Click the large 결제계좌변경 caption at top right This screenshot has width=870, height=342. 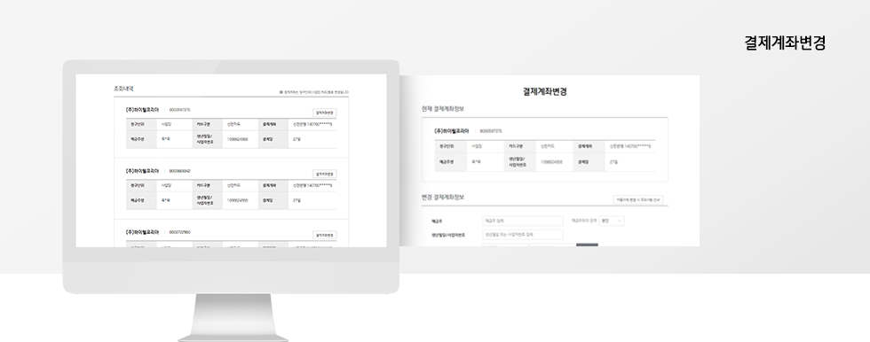click(785, 43)
